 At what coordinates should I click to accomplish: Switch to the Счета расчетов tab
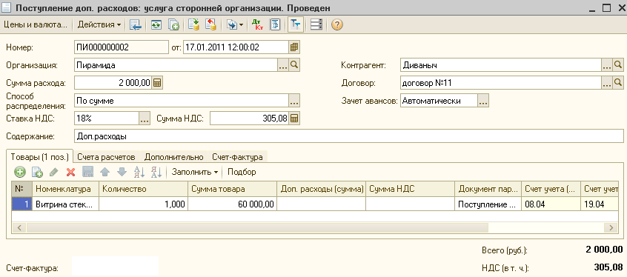point(106,157)
